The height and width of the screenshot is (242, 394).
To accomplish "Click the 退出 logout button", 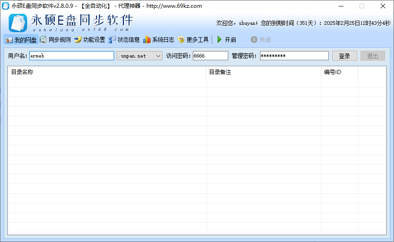I will click(372, 56).
